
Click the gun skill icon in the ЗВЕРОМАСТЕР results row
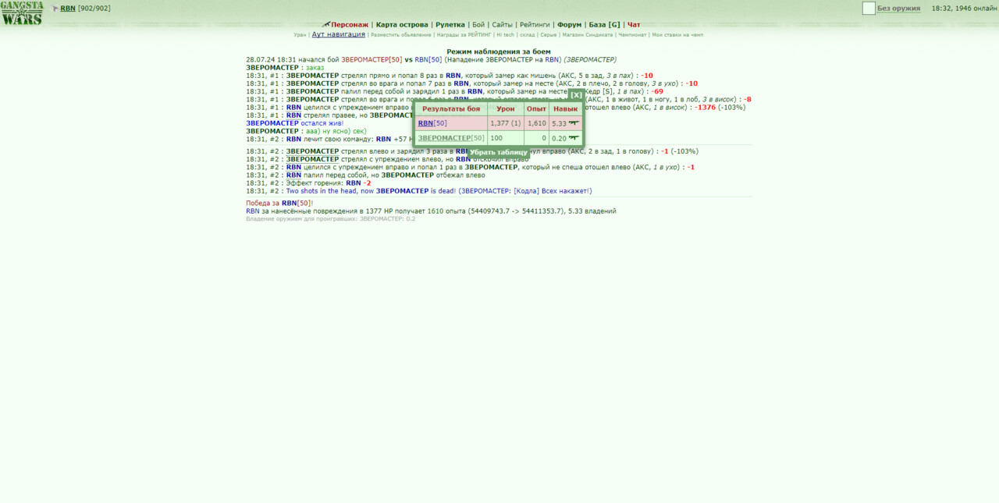pos(574,137)
